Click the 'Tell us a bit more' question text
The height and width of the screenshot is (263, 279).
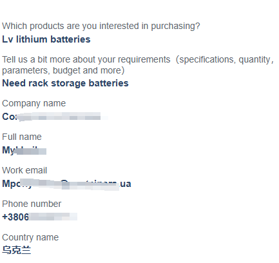[x=138, y=65]
